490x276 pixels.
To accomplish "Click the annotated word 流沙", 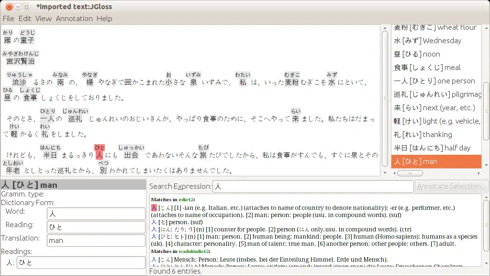I will pyautogui.click(x=19, y=82).
